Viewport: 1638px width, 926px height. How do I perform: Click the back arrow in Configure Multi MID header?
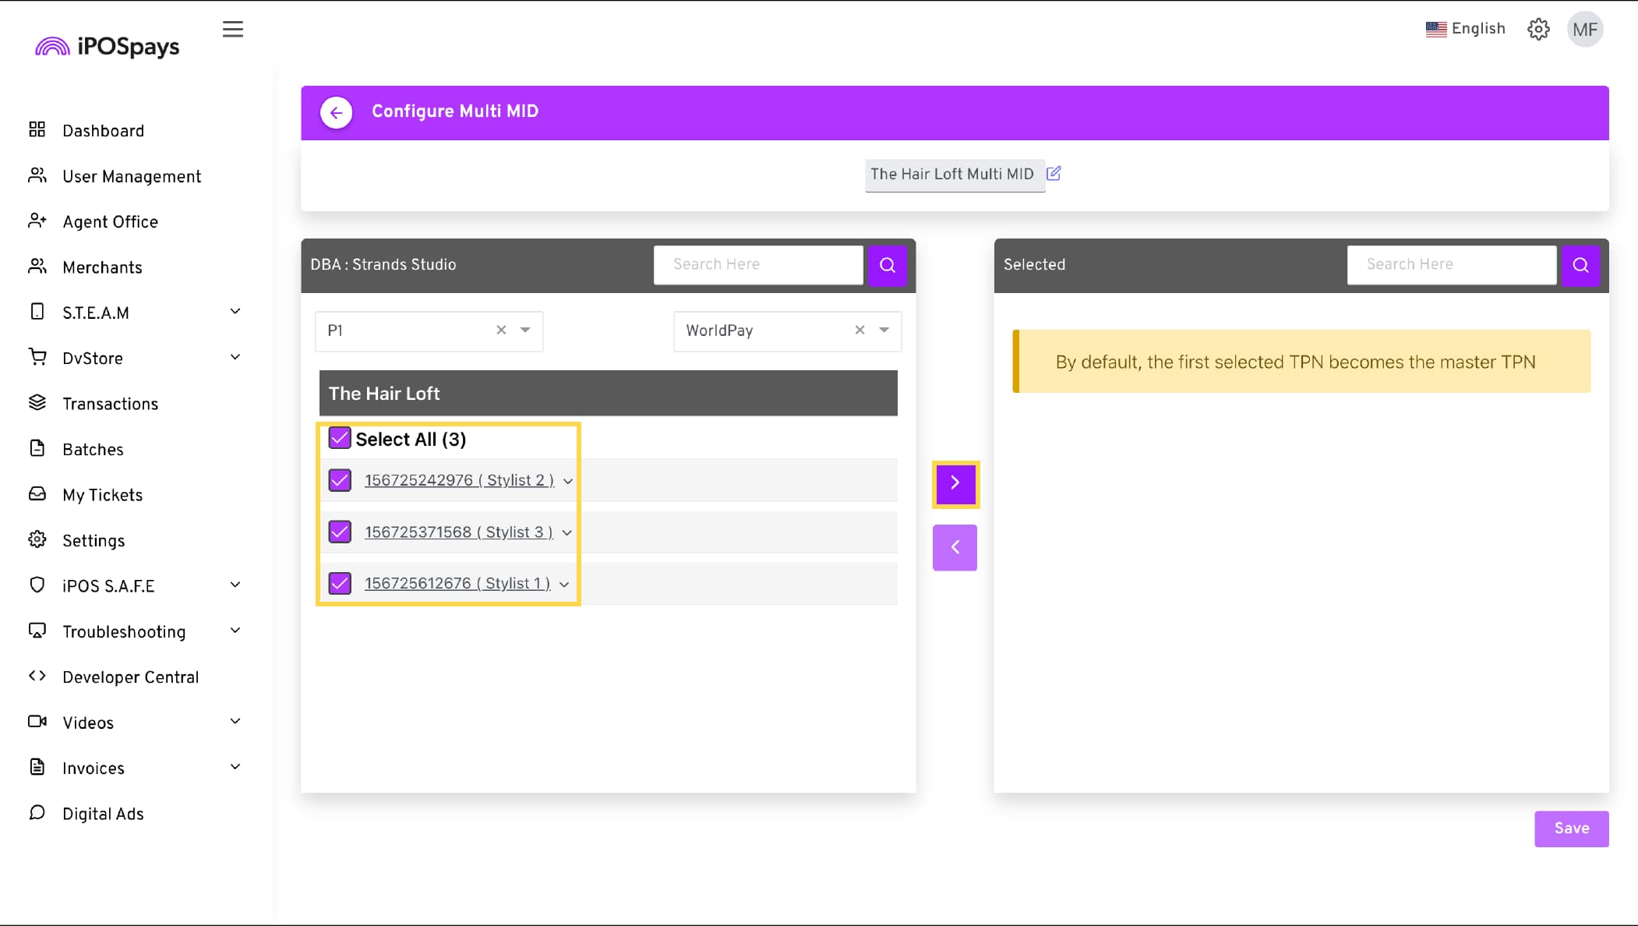point(336,112)
